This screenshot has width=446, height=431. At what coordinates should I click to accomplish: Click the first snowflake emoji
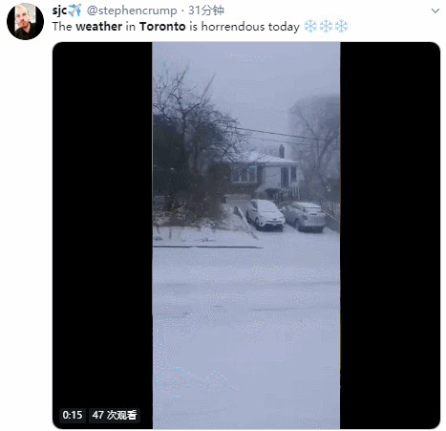click(x=310, y=26)
